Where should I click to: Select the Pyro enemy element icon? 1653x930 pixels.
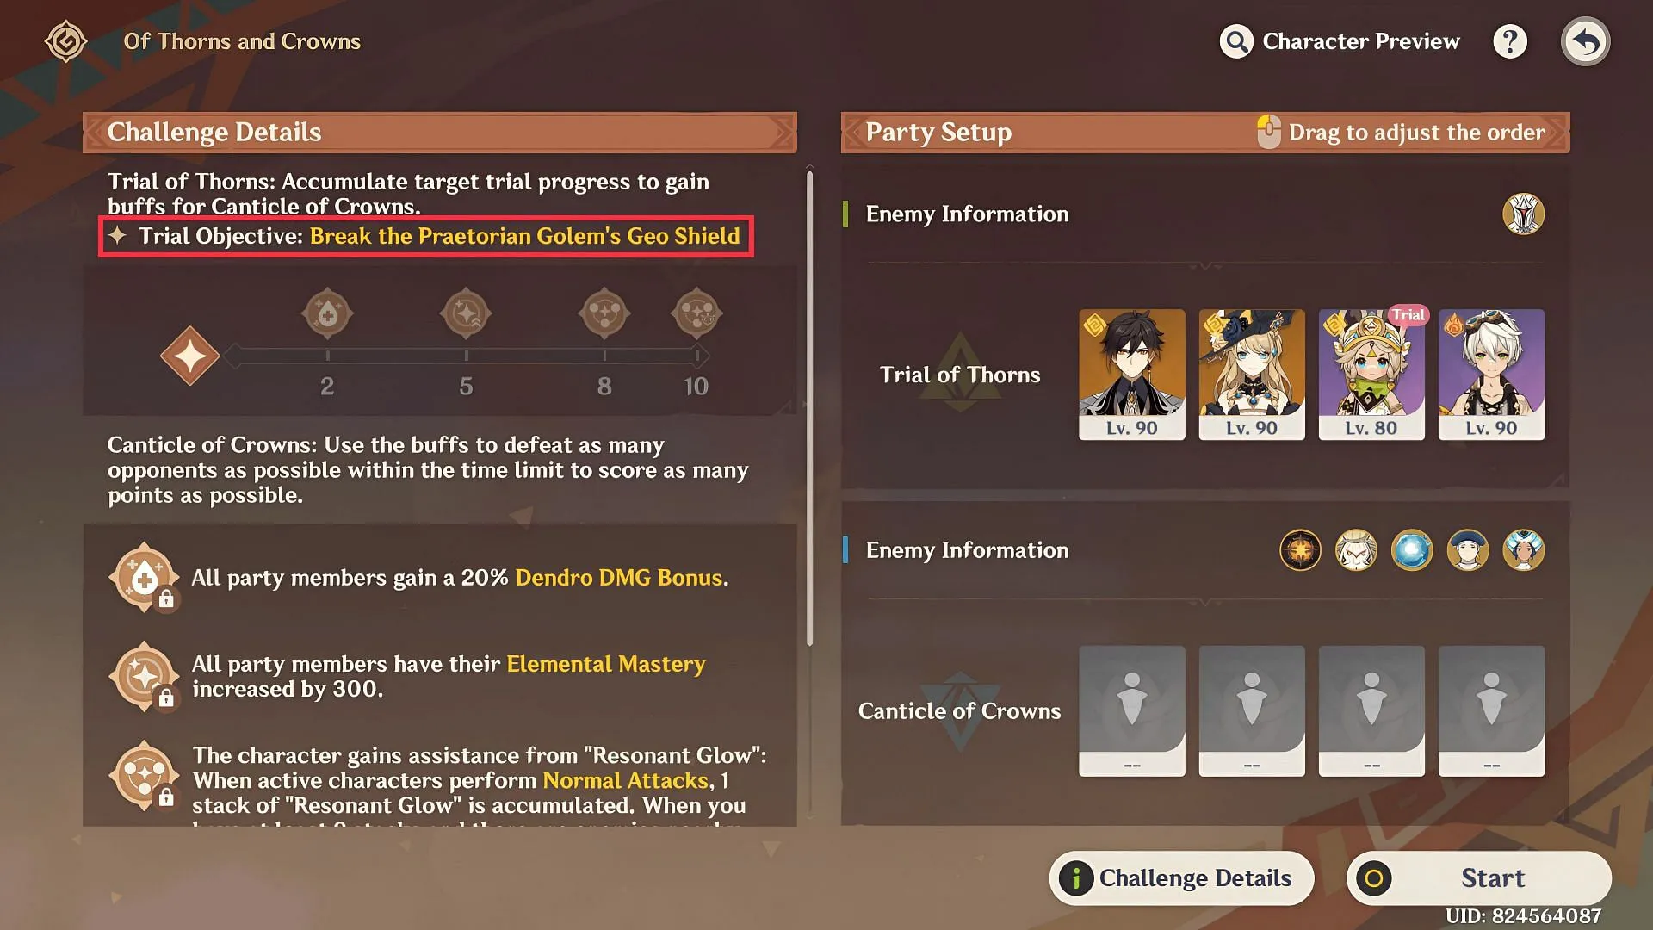pyautogui.click(x=1301, y=549)
